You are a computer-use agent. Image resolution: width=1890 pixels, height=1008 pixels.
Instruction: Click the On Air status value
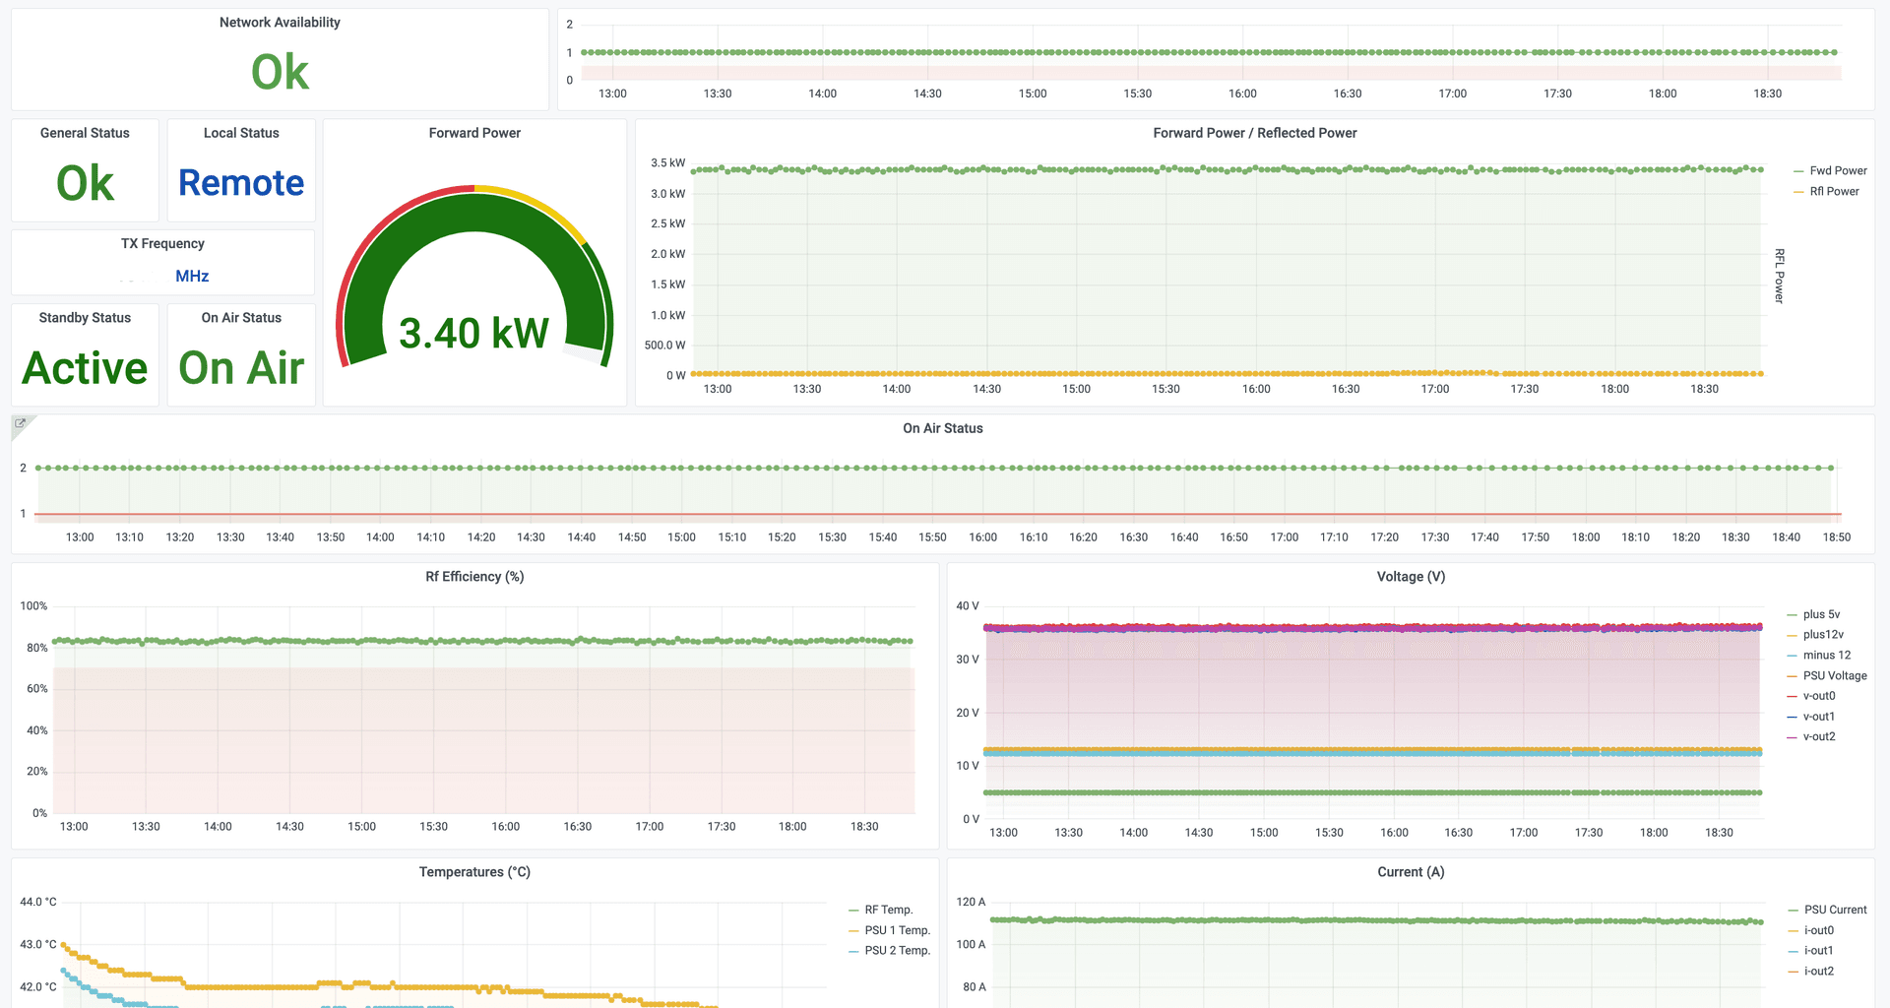coord(240,367)
